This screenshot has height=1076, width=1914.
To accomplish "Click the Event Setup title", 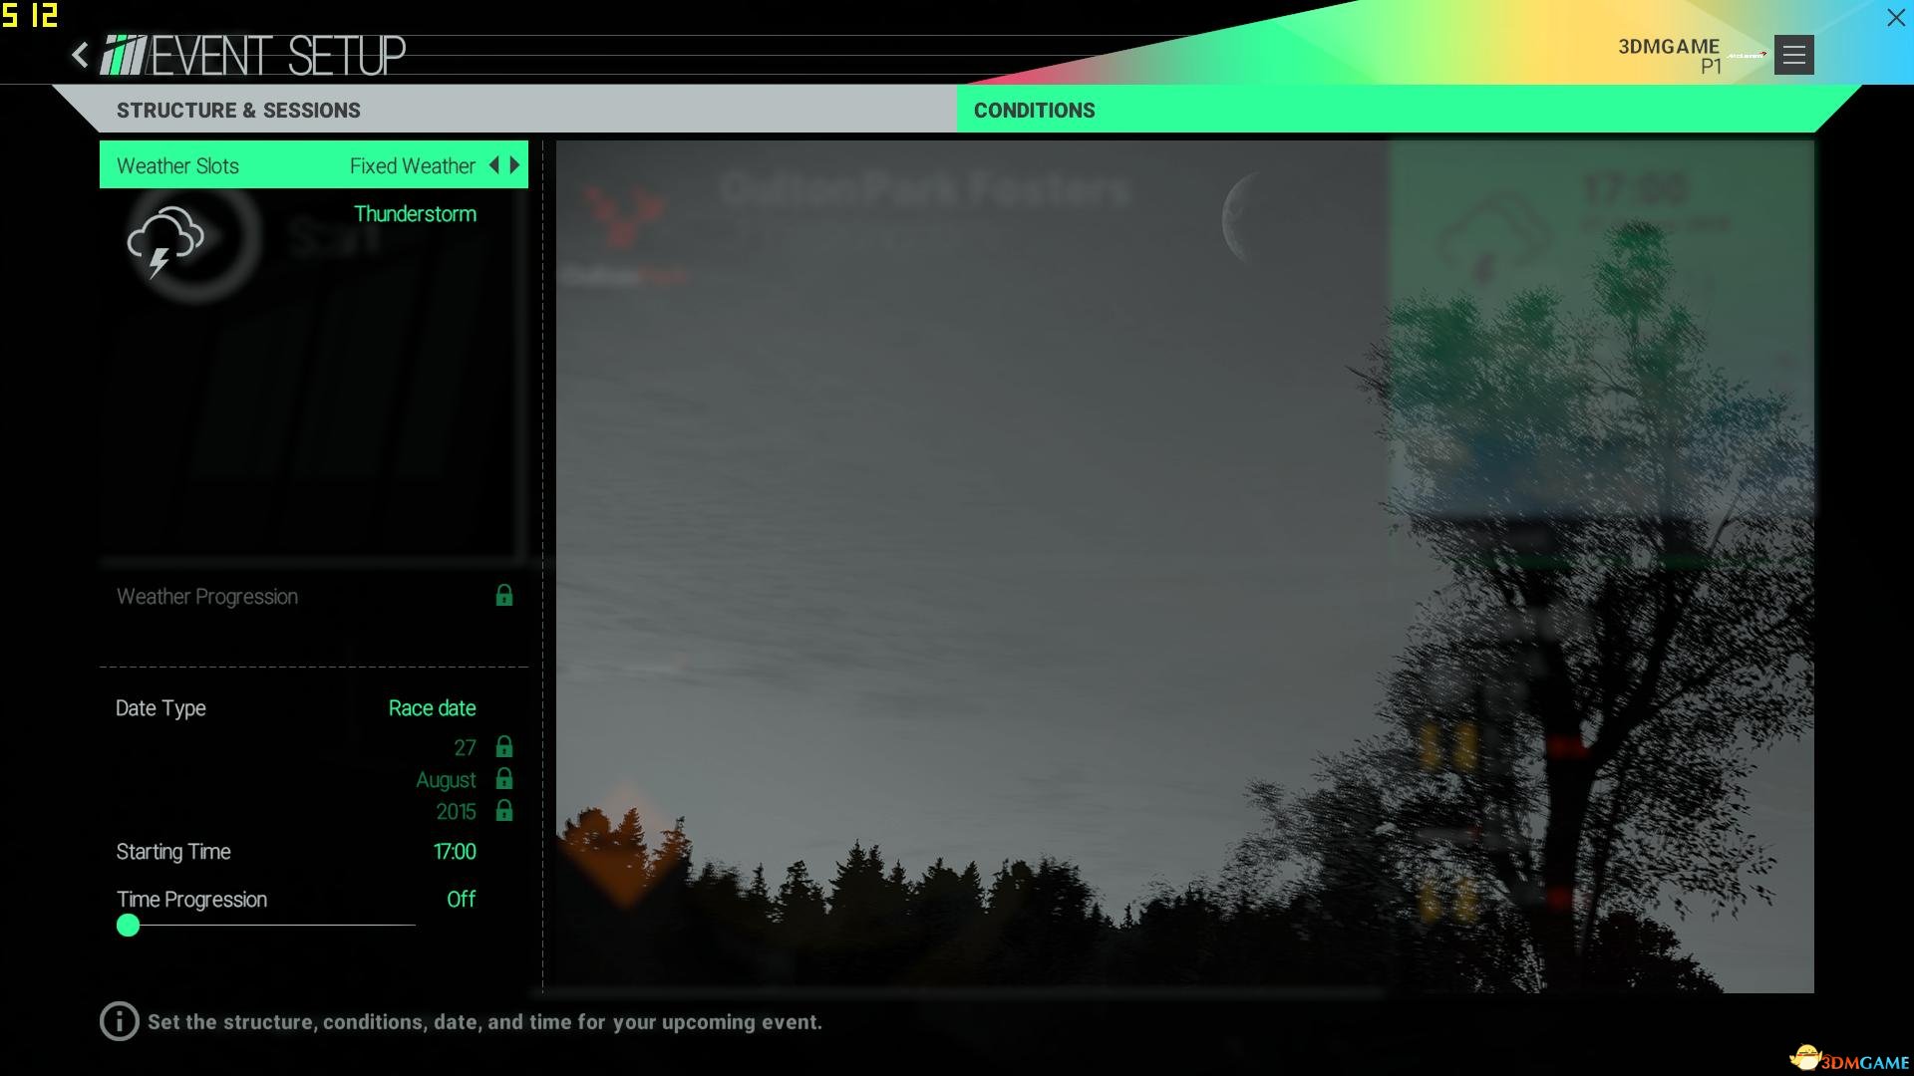I will pyautogui.click(x=278, y=56).
